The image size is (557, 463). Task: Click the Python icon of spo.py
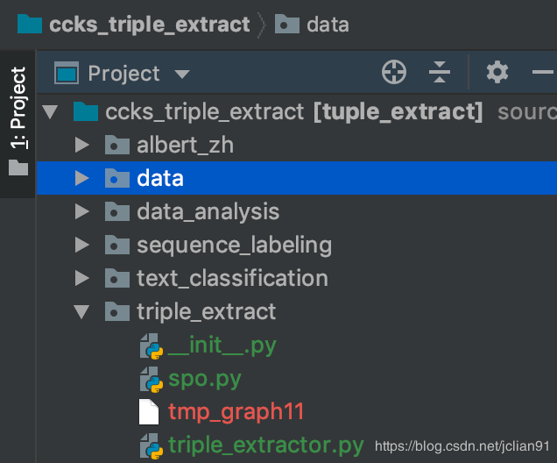click(152, 379)
